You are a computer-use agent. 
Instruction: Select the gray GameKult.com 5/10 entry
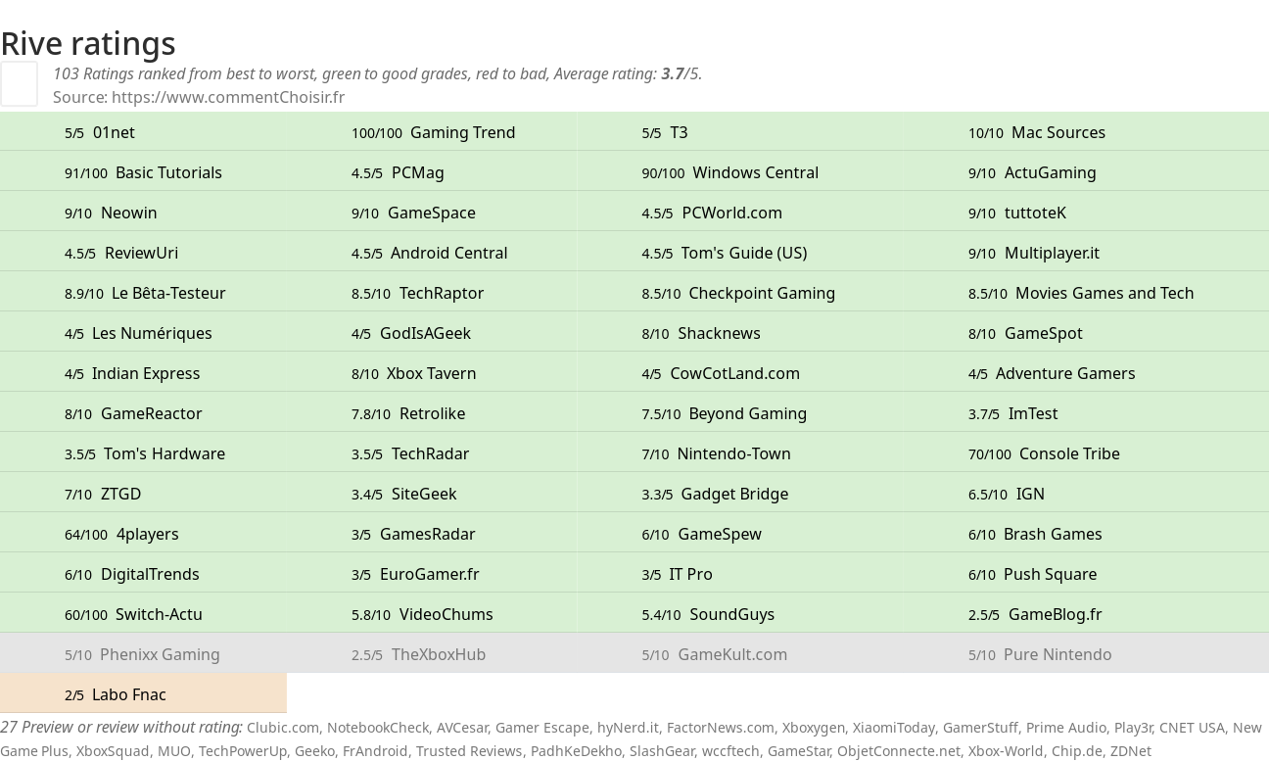(x=715, y=654)
